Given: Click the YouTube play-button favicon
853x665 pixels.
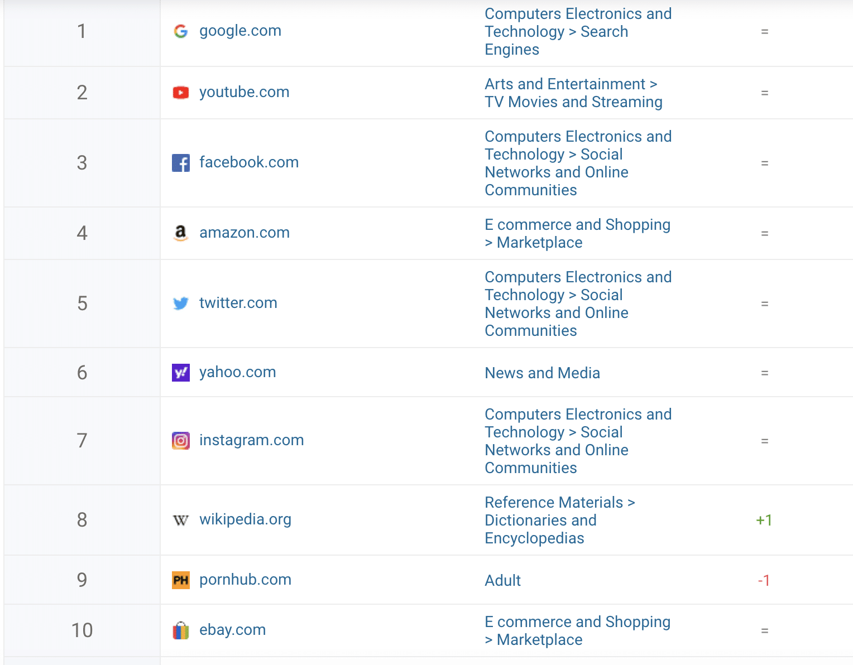Looking at the screenshot, I should 180,93.
